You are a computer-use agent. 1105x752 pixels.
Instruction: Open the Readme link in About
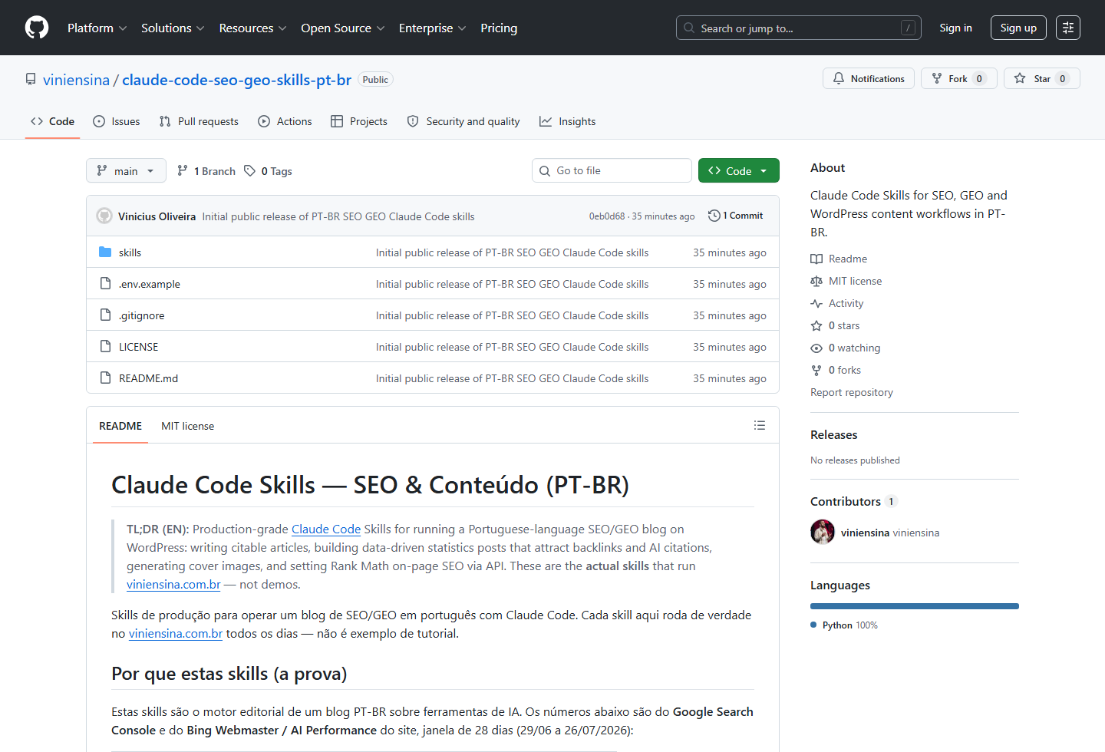click(x=839, y=259)
